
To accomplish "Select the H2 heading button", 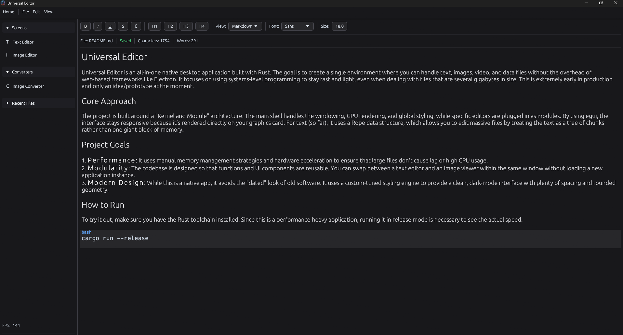I will click(170, 26).
